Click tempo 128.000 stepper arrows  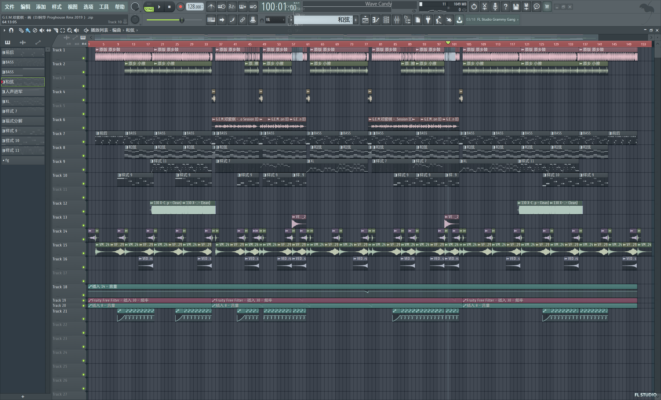click(x=202, y=7)
